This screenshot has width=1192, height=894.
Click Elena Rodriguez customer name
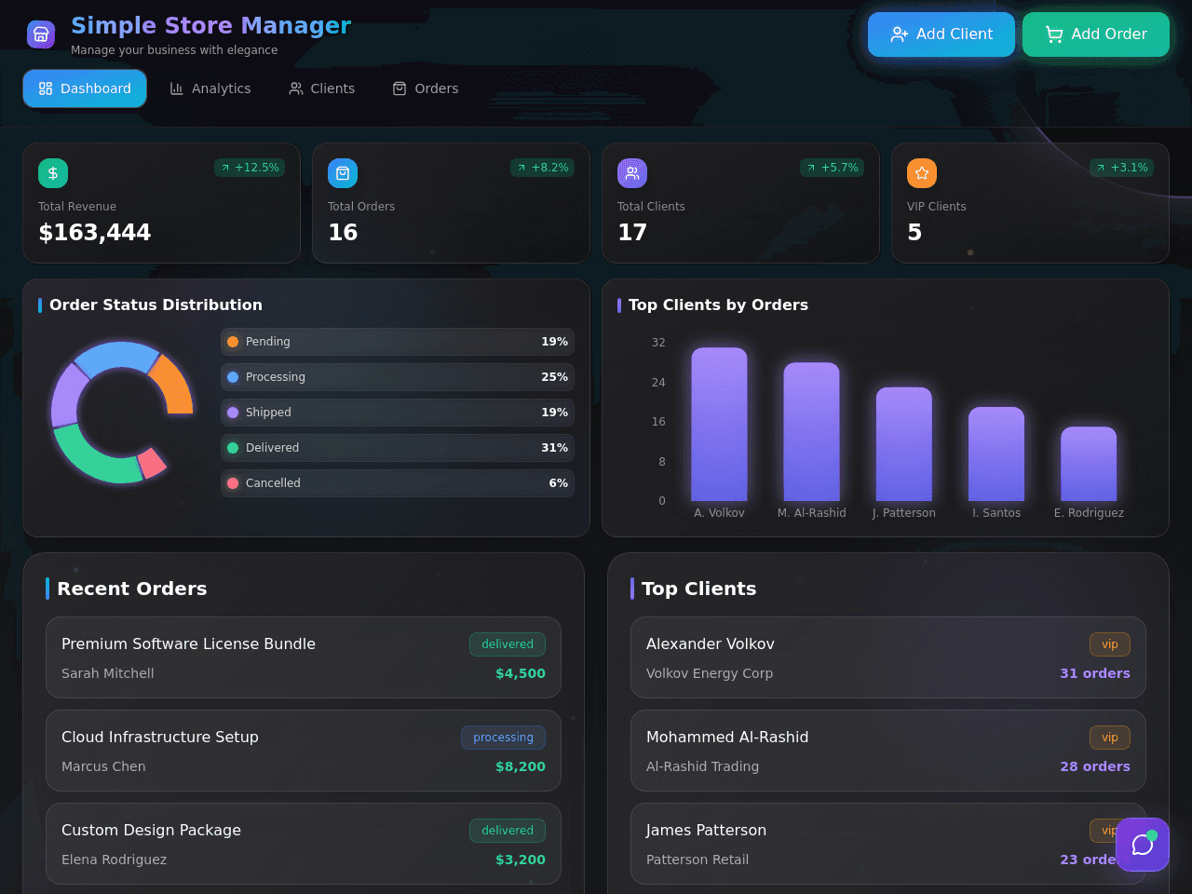115,860
